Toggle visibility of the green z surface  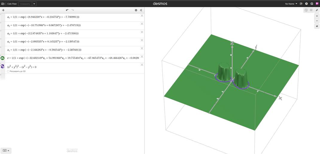click(2, 58)
